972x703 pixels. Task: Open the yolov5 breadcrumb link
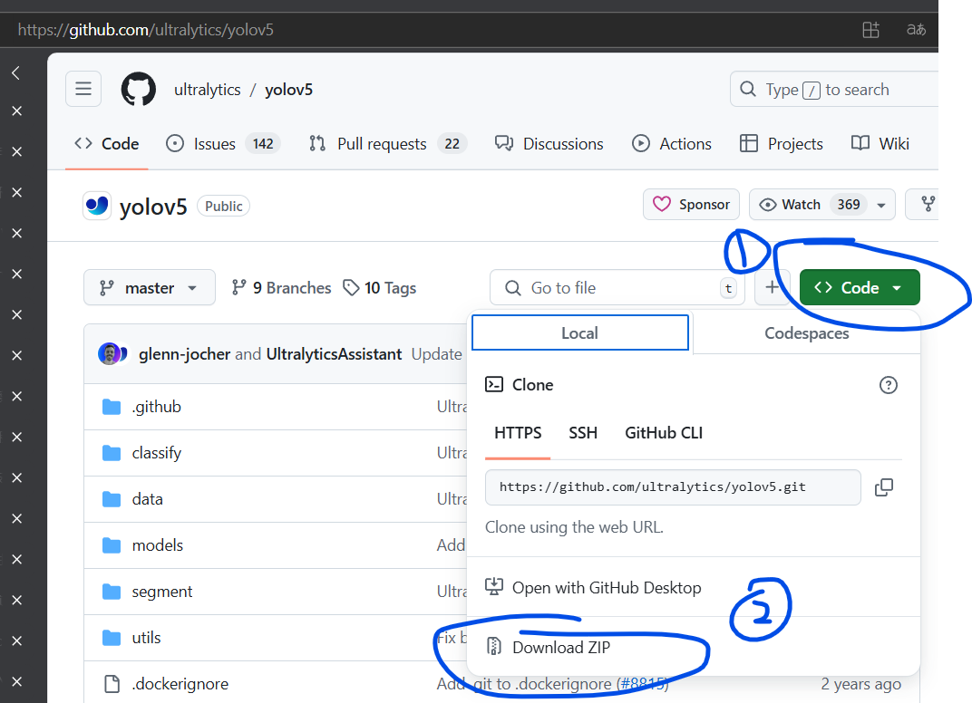tap(289, 90)
